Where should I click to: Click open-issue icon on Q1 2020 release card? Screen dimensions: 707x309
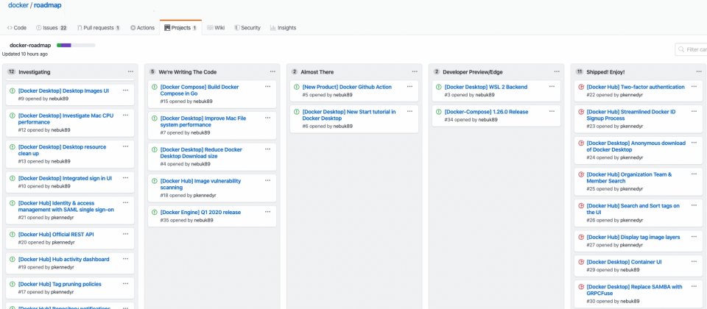click(x=154, y=212)
